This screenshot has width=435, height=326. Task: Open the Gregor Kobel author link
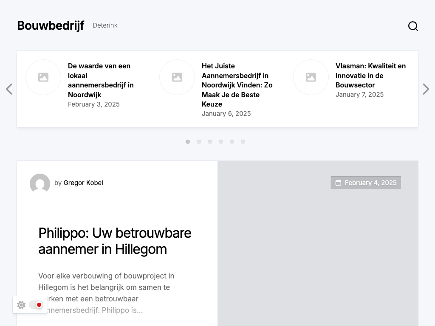tap(83, 183)
